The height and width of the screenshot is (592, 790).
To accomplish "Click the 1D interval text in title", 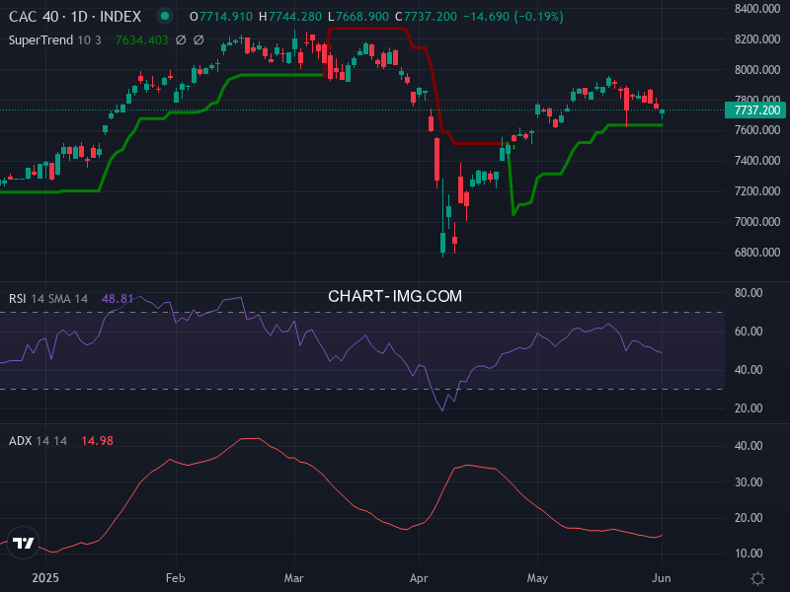I will coord(79,17).
